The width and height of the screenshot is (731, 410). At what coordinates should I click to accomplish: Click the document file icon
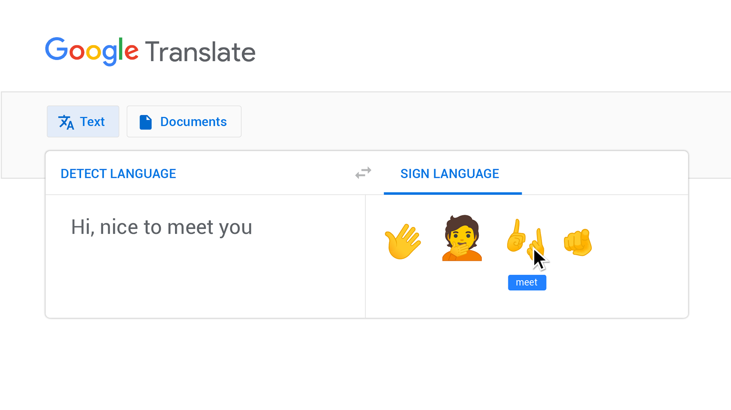[145, 122]
